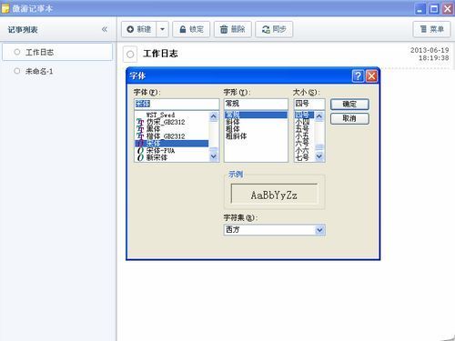Screen dimensions: 455x341
Task: Collapse the 记事列表 panel with double chevron
Action: tap(105, 29)
